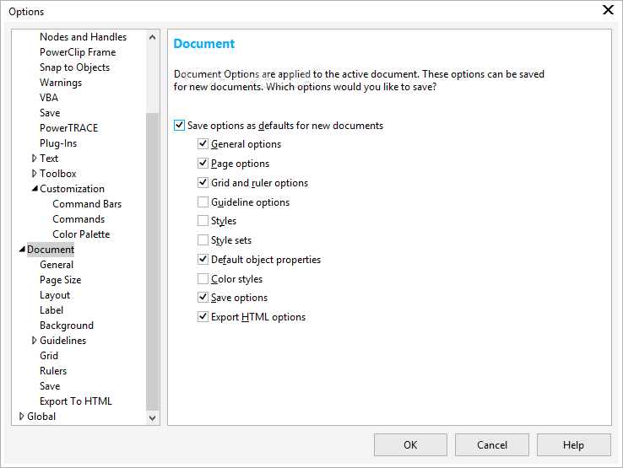The image size is (623, 468).
Task: Select Save under Workspace above PowerTRACE
Action: (50, 113)
